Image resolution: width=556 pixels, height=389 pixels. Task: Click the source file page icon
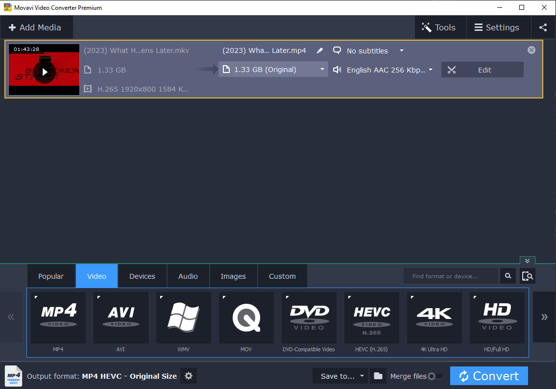tap(88, 70)
